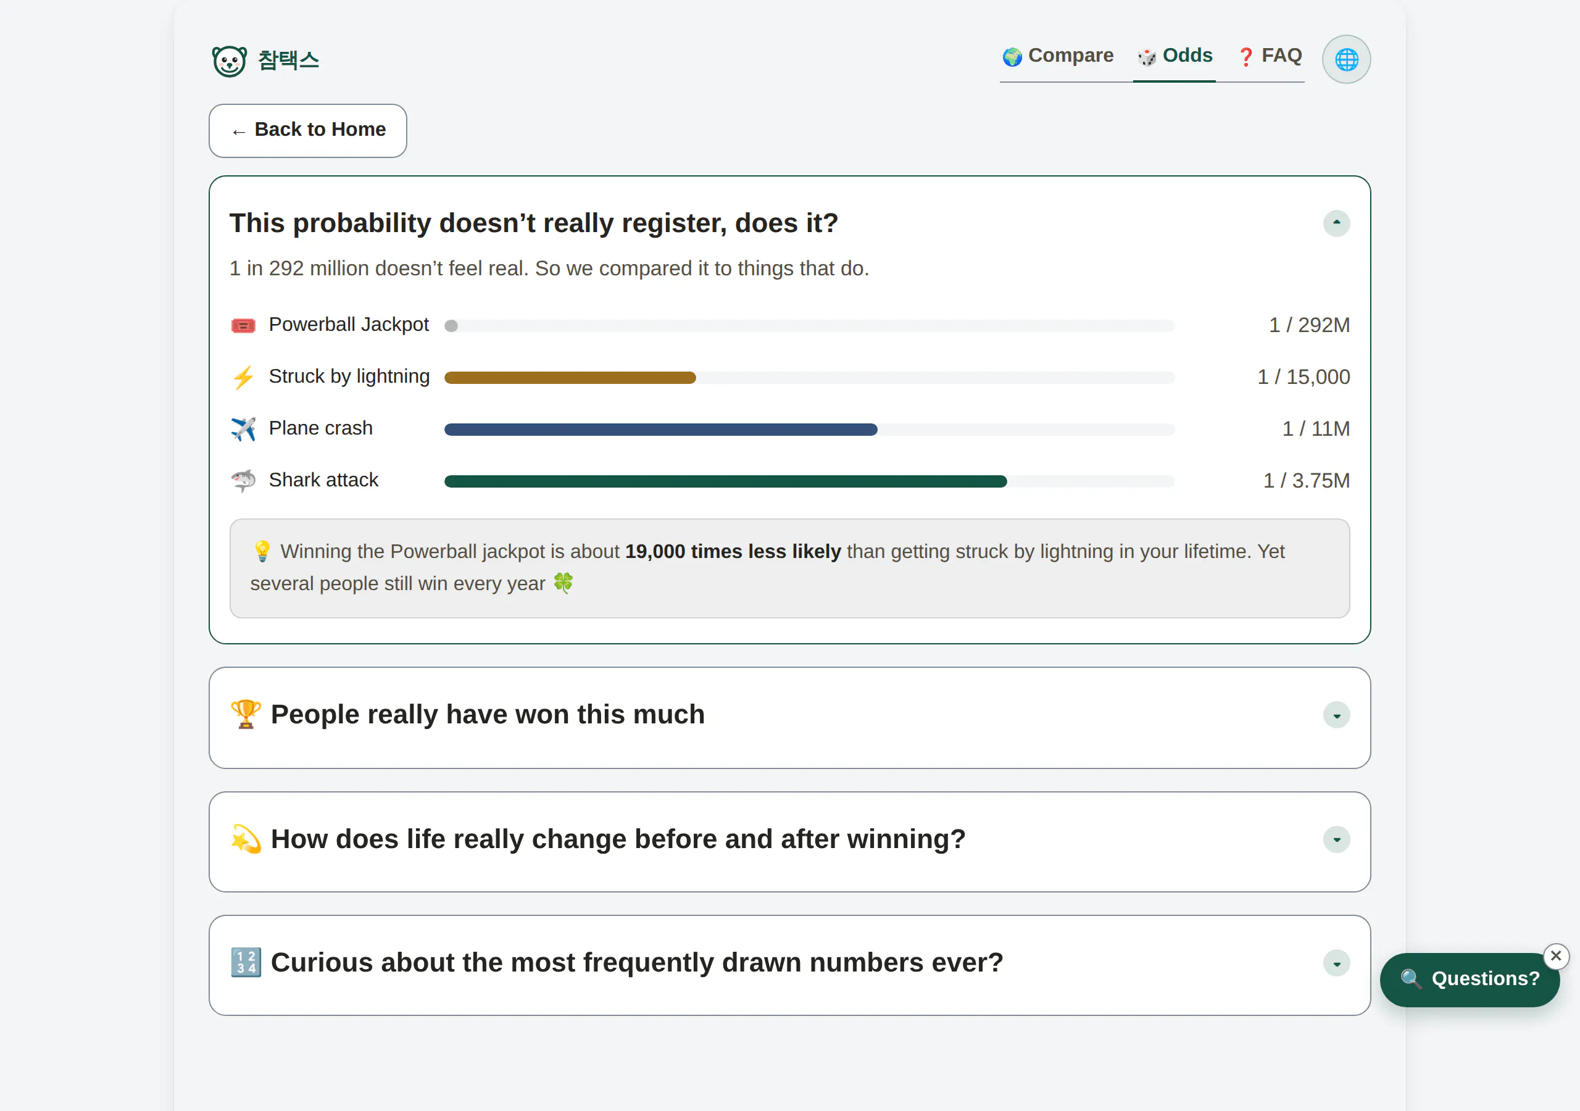Click the Plane crash probability bar
The width and height of the screenshot is (1580, 1111).
click(x=809, y=429)
